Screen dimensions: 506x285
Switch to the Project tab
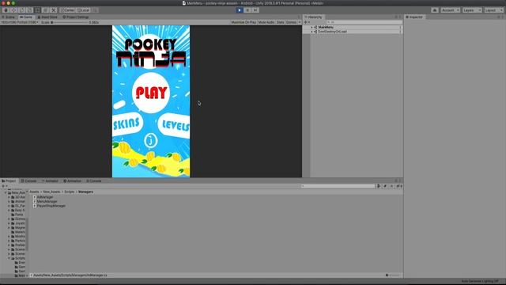(9, 181)
